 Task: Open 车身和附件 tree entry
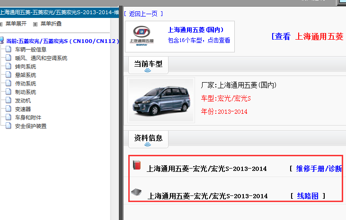(x=28, y=118)
